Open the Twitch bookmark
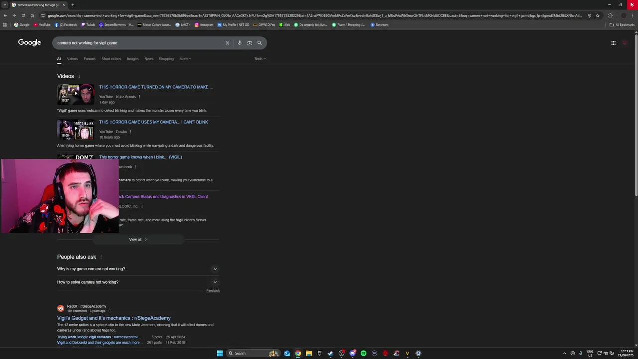The width and height of the screenshot is (638, 359). 88,24
